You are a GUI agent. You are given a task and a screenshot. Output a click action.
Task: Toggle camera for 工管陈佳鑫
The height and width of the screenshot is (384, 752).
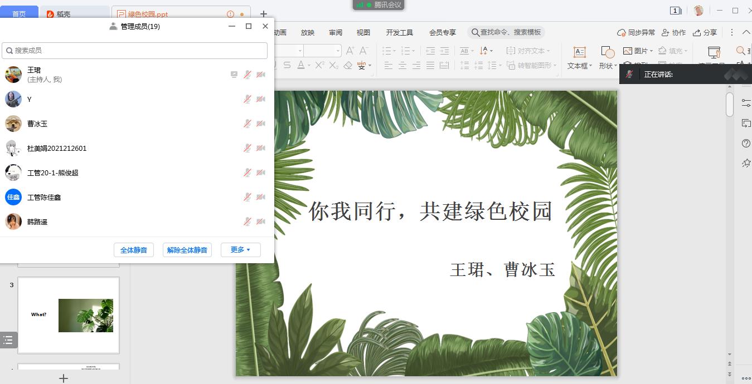261,197
